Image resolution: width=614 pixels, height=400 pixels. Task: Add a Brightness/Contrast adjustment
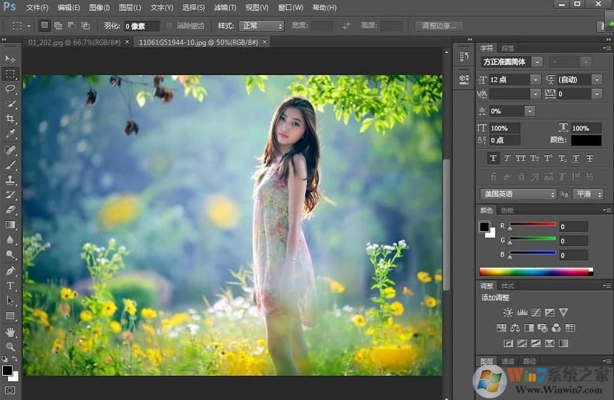tap(508, 312)
